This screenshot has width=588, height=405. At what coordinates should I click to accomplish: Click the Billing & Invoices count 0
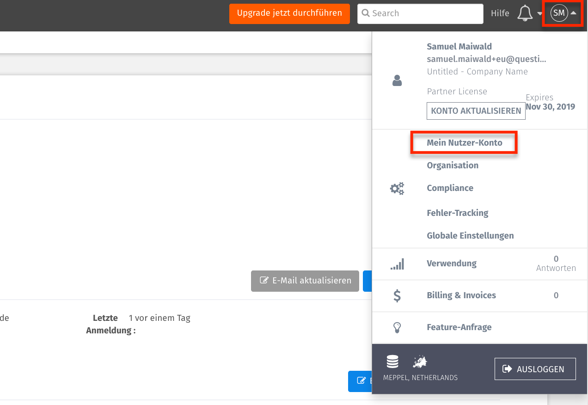point(556,295)
